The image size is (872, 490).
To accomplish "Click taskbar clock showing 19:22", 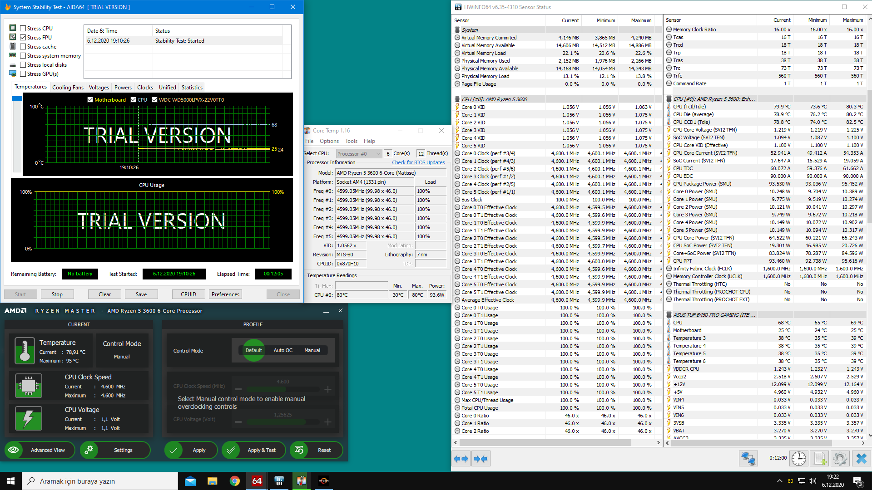I will click(x=832, y=481).
